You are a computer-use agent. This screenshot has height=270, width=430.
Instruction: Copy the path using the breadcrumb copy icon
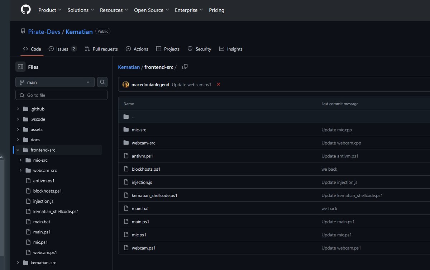[185, 67]
